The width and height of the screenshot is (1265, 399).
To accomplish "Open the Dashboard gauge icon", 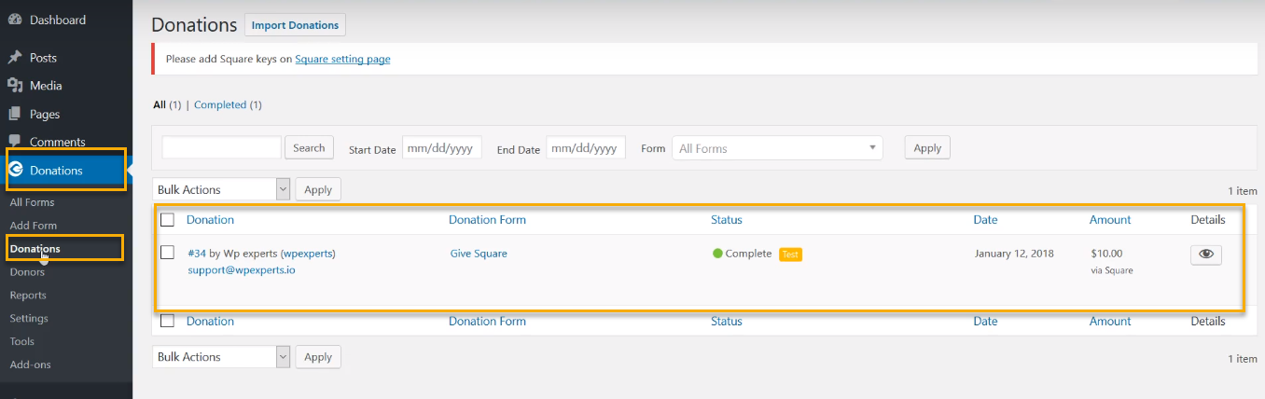I will [x=15, y=20].
